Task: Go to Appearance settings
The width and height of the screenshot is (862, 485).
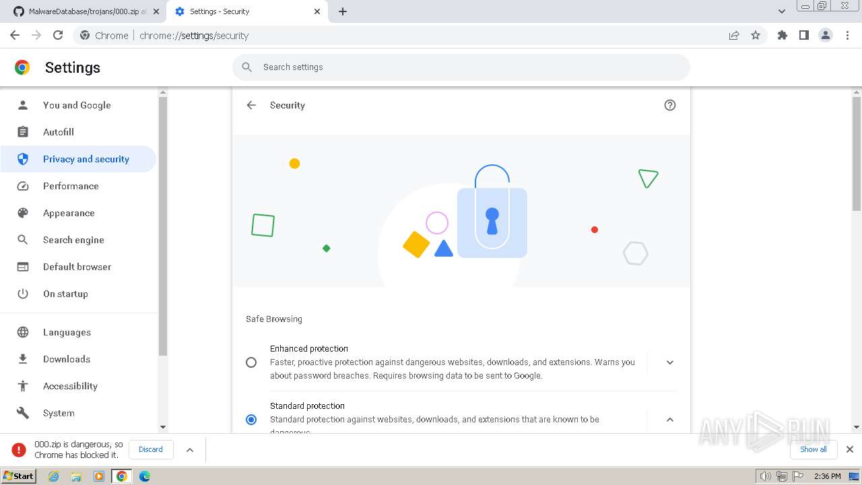Action: (x=78, y=213)
